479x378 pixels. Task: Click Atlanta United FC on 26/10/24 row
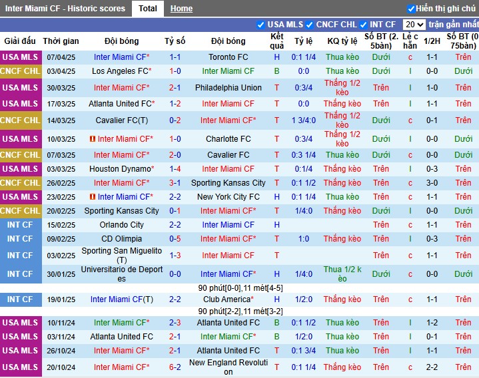229,351
